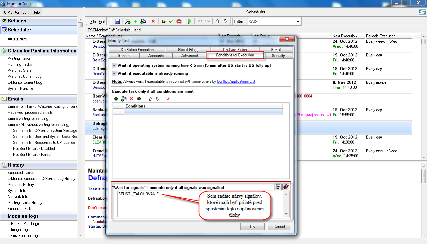This screenshot has width=427, height=244.
Task: Click the app logo icon at top right
Action: point(422,12)
